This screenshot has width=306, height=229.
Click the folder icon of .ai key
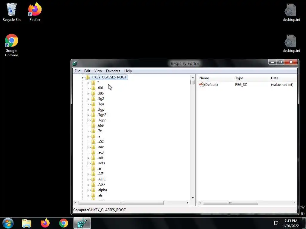(x=94, y=168)
